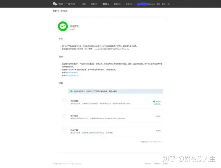
Task: Click the 账户验证 step title
Action: pyautogui.click(x=74, y=116)
